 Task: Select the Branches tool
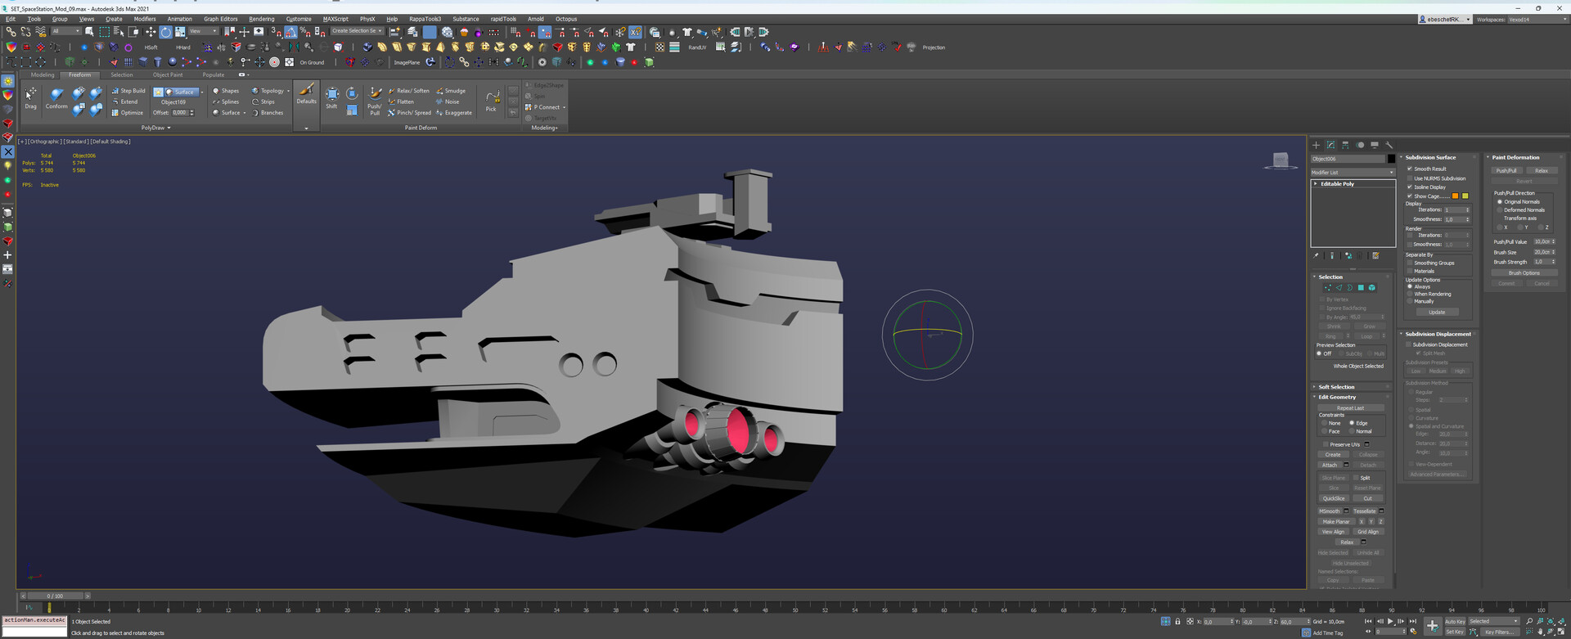tap(268, 113)
